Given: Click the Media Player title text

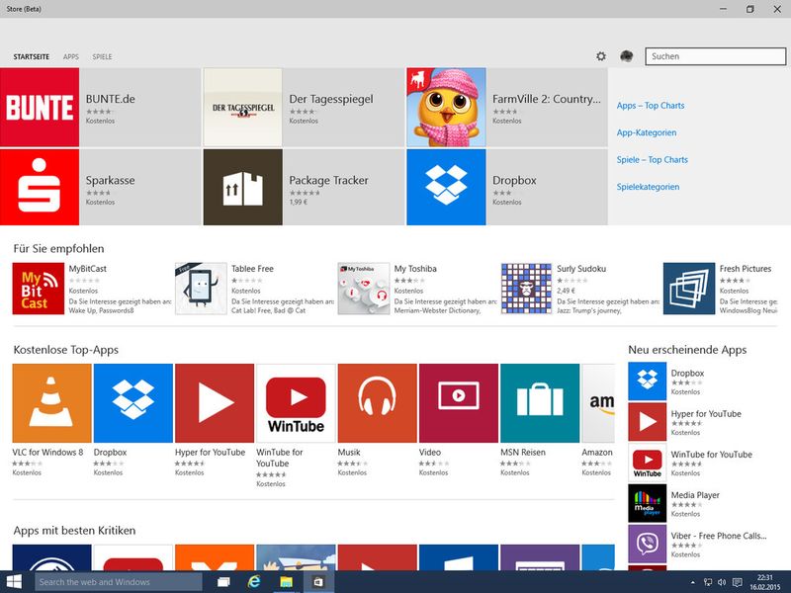Looking at the screenshot, I should (695, 495).
